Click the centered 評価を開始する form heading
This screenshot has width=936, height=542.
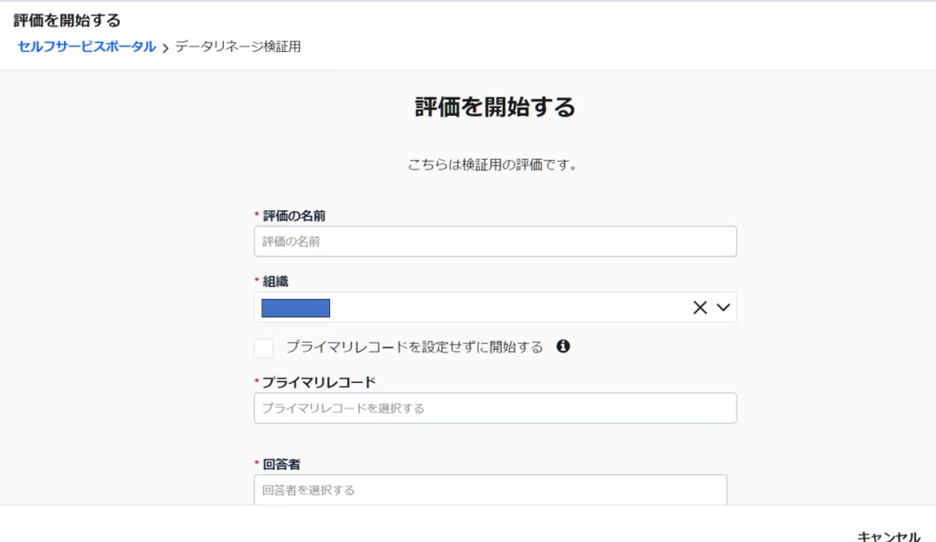point(495,108)
